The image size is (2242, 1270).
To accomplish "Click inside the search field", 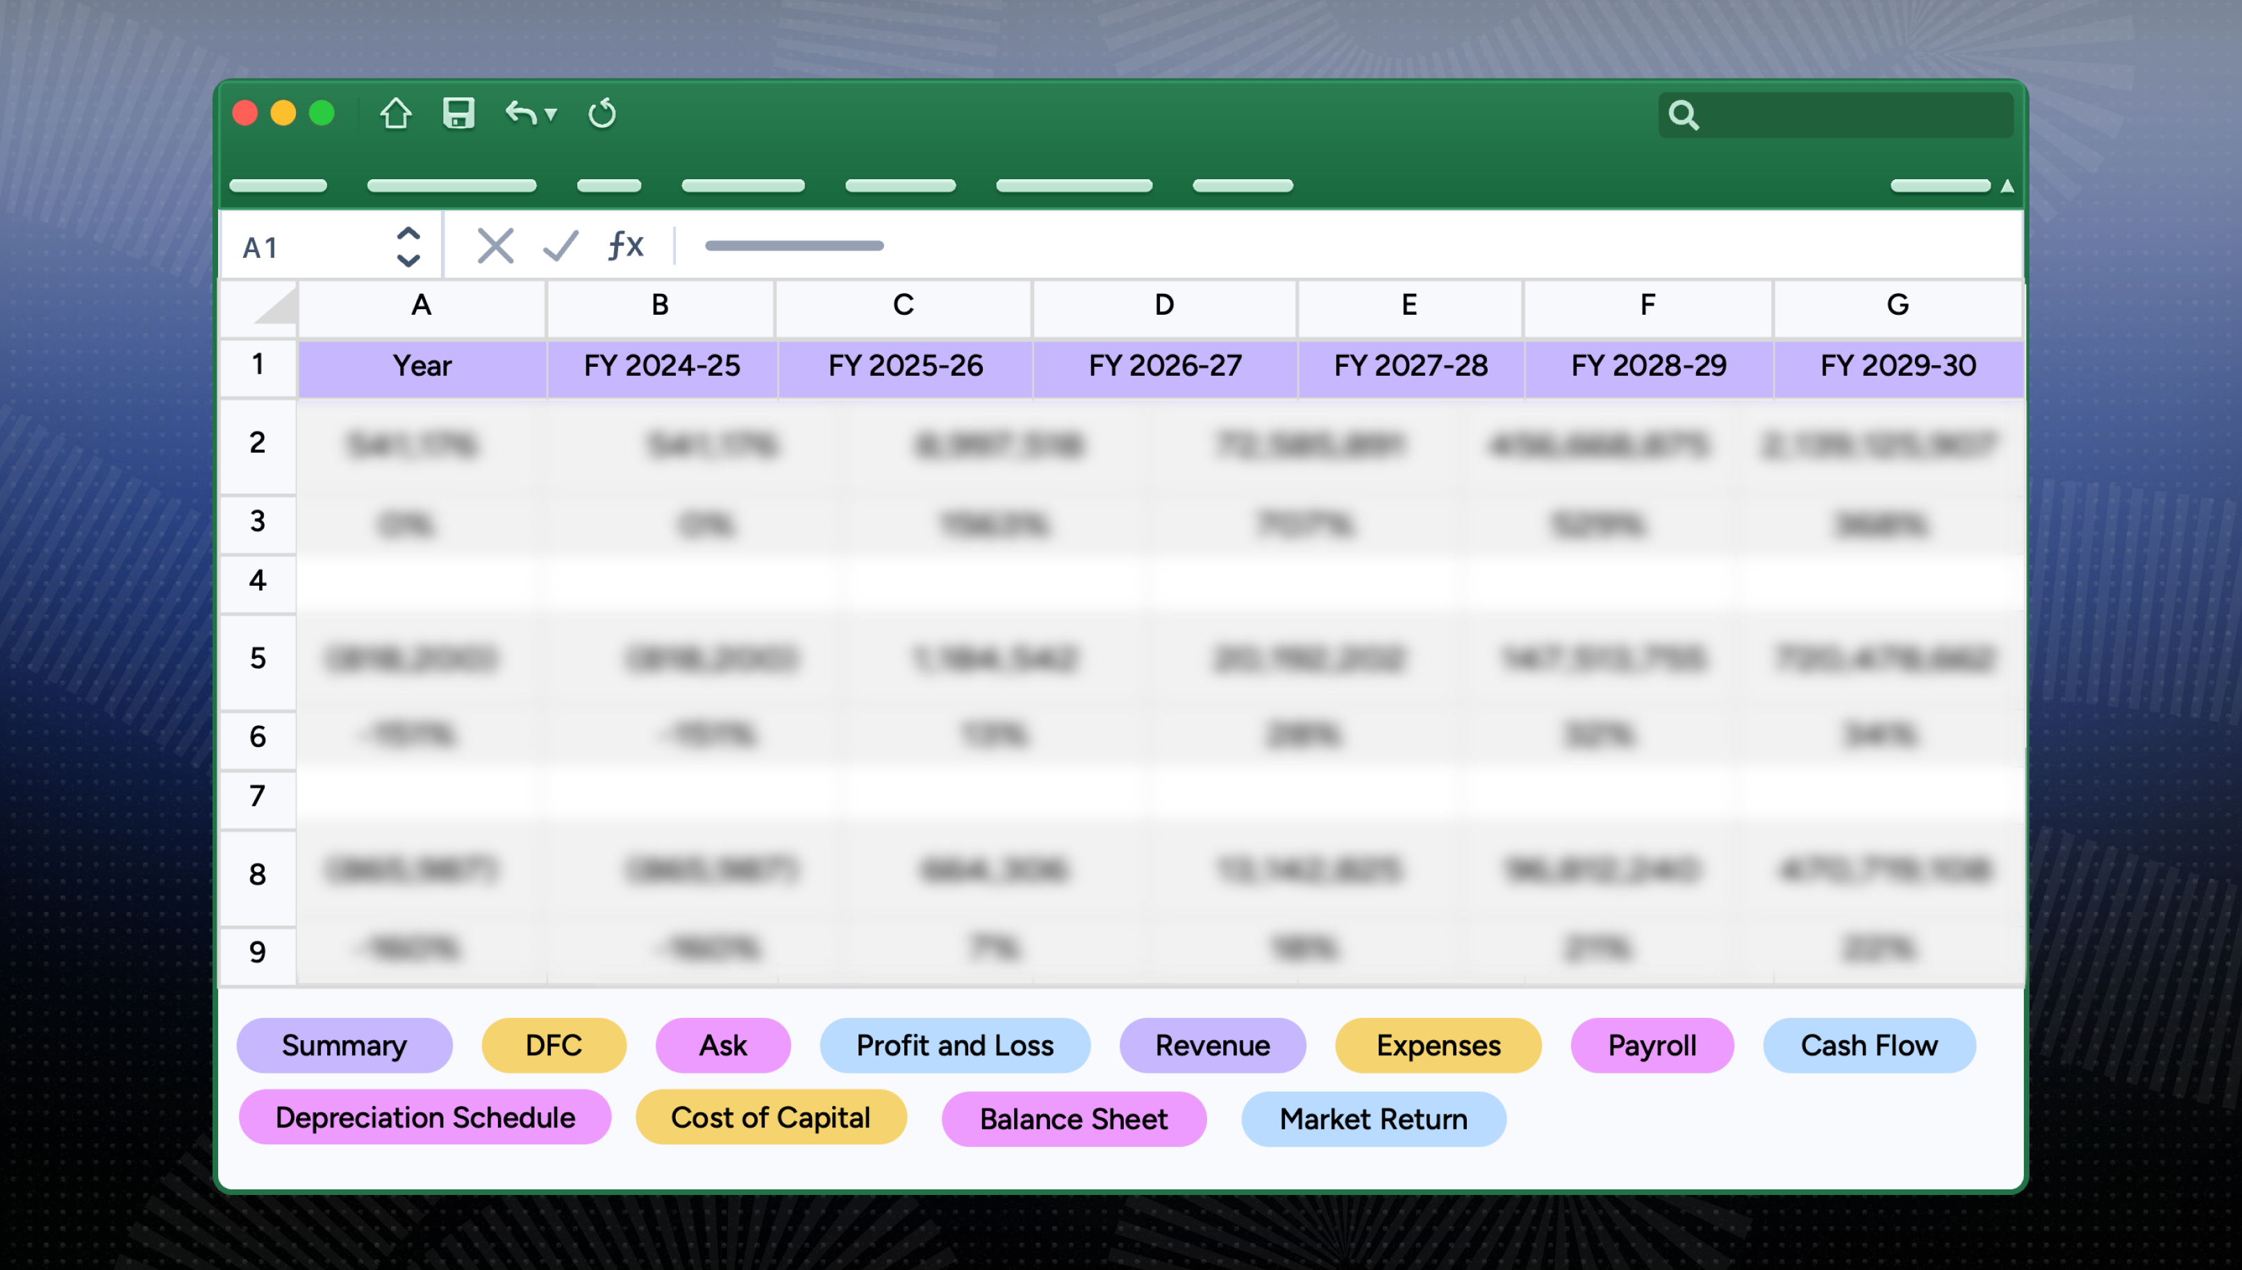I will pyautogui.click(x=1836, y=115).
